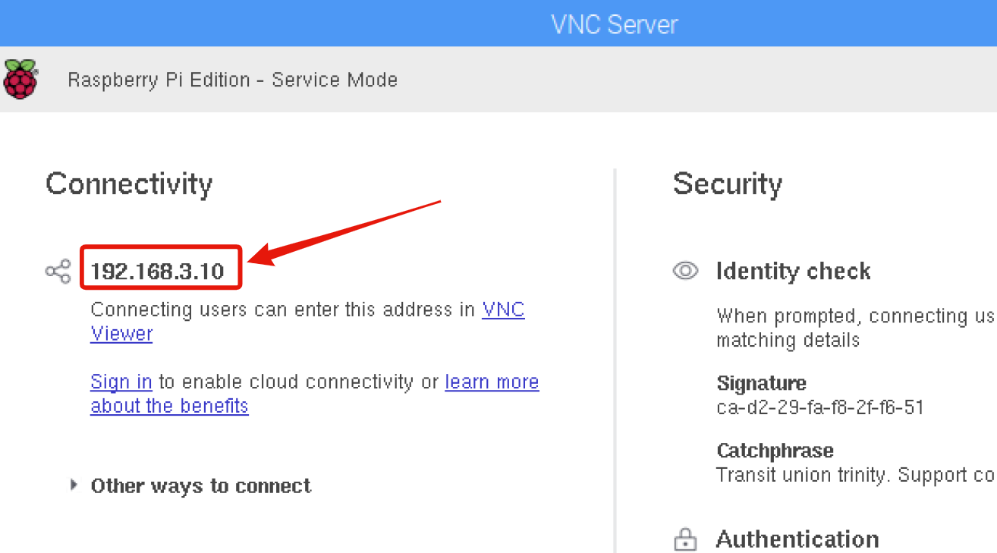The image size is (997, 553).
Task: Click the Raspberry Pi logo icon
Action: (x=20, y=79)
